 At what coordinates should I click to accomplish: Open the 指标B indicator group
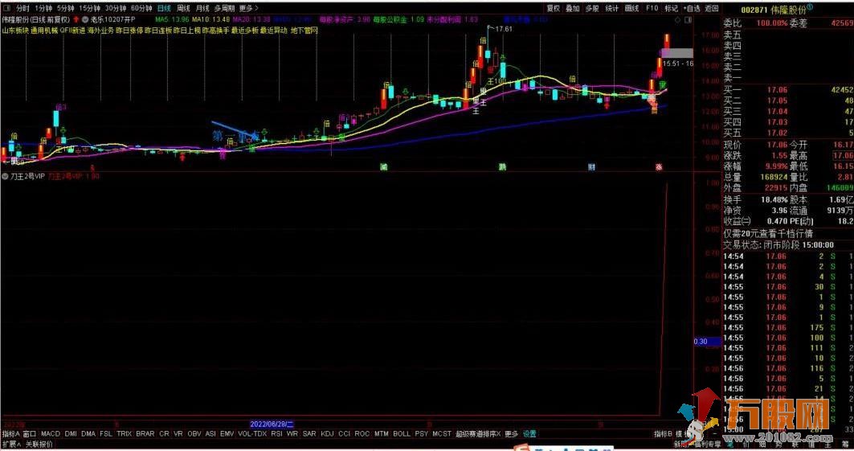(663, 434)
